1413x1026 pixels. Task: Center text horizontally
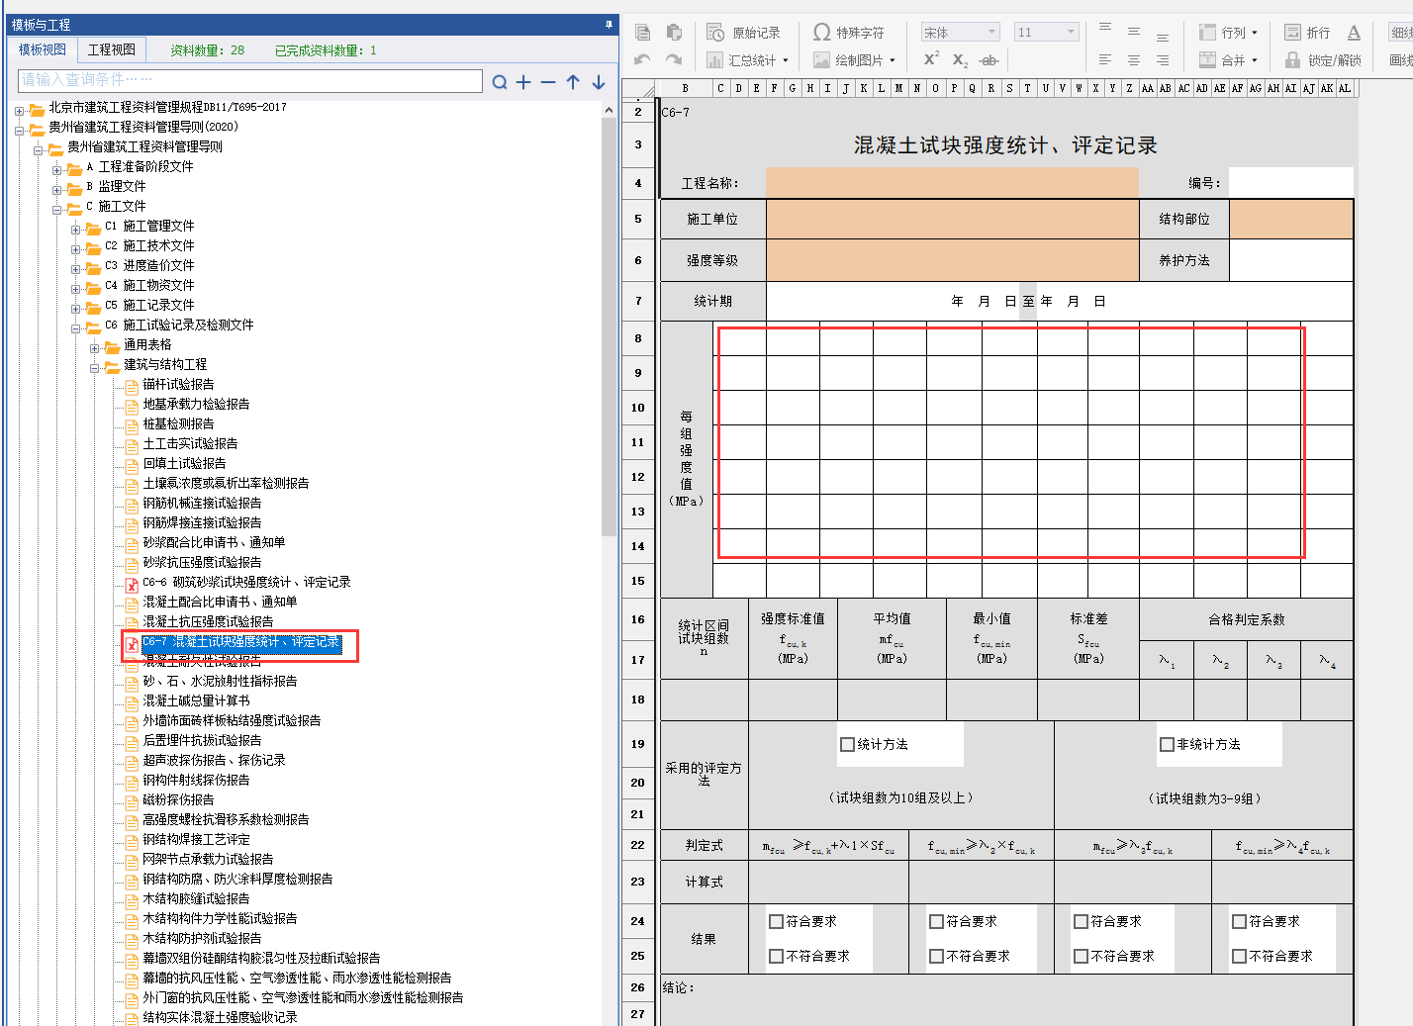coord(1134,60)
